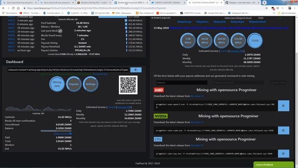Copy the NVIDIA Progminer command

[284, 131]
